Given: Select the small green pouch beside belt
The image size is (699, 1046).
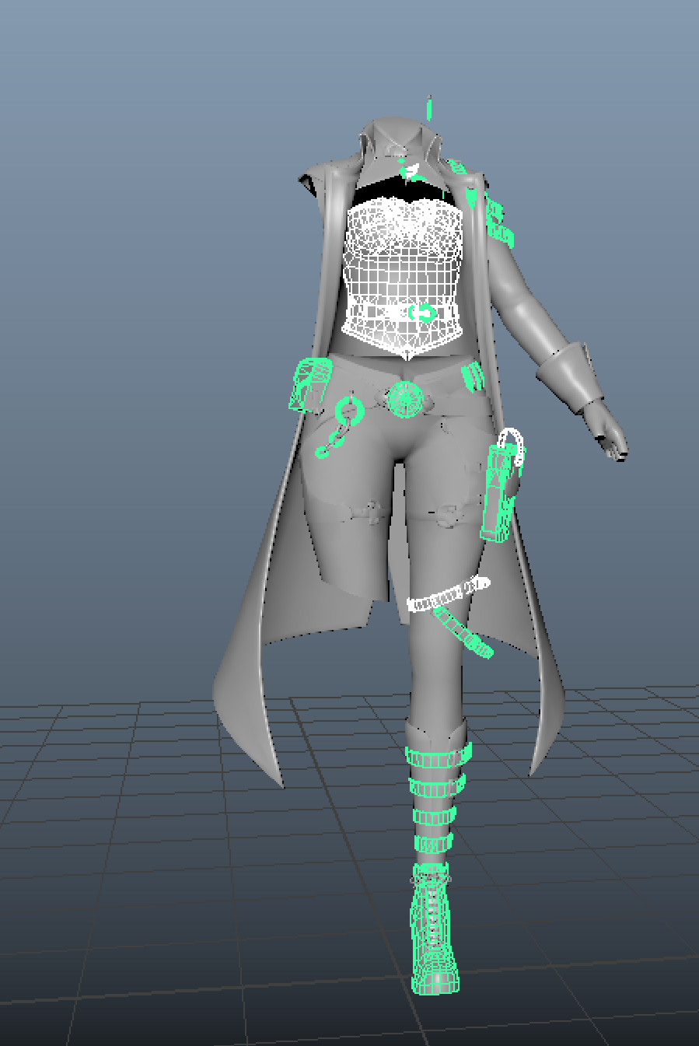Looking at the screenshot, I should [473, 378].
